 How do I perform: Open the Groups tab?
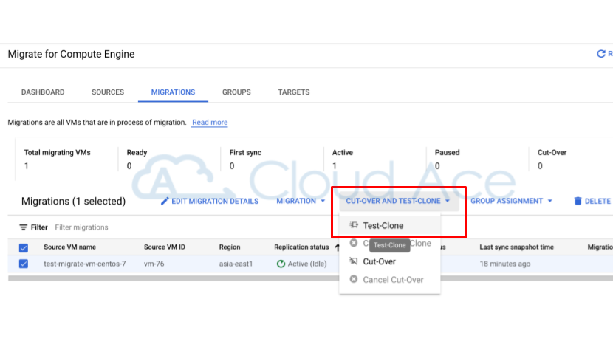(x=236, y=92)
